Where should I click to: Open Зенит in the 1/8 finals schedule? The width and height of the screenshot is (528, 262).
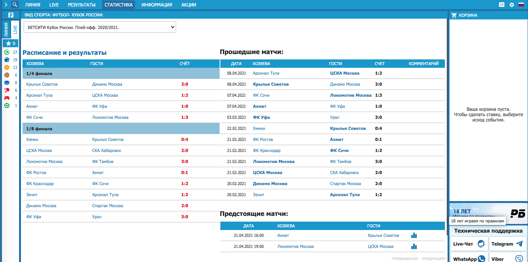click(x=32, y=195)
